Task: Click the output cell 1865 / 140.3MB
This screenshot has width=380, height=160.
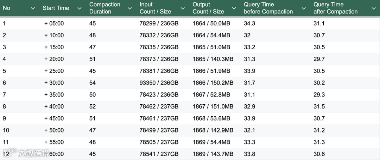Action: 213,59
